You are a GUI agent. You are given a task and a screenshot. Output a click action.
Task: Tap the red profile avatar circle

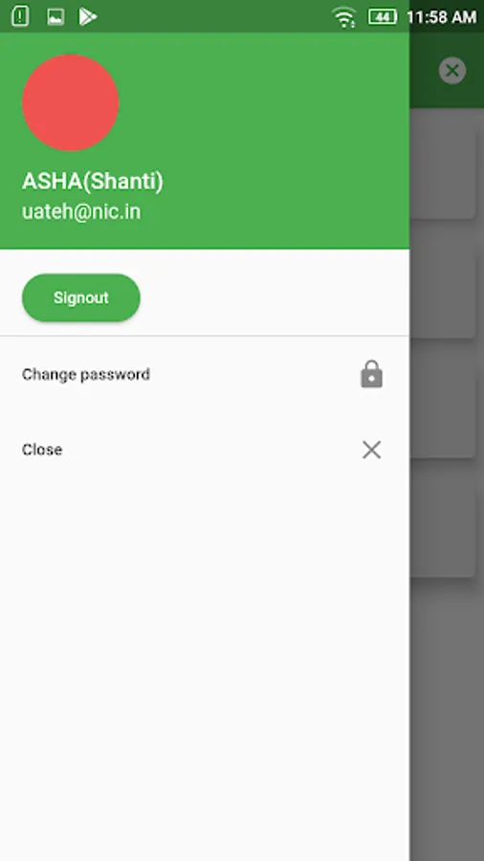click(x=70, y=102)
